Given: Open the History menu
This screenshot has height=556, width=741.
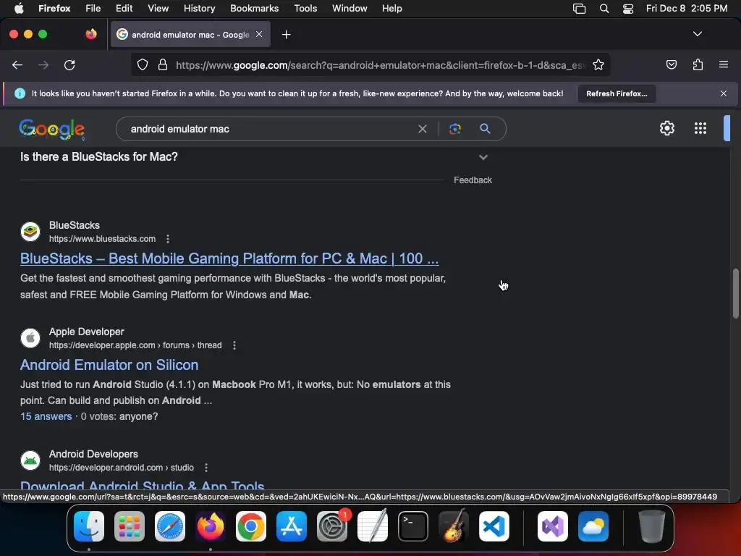Looking at the screenshot, I should coord(199,9).
